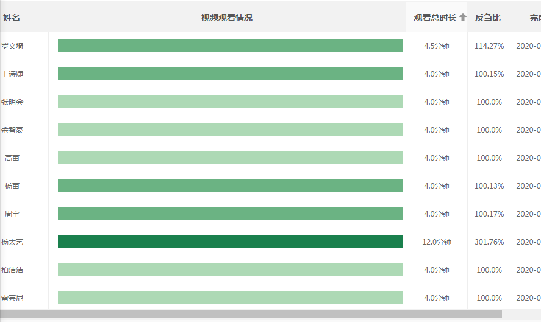541x322 pixels.
Task: Open student 张明会's row
Action: (12, 102)
